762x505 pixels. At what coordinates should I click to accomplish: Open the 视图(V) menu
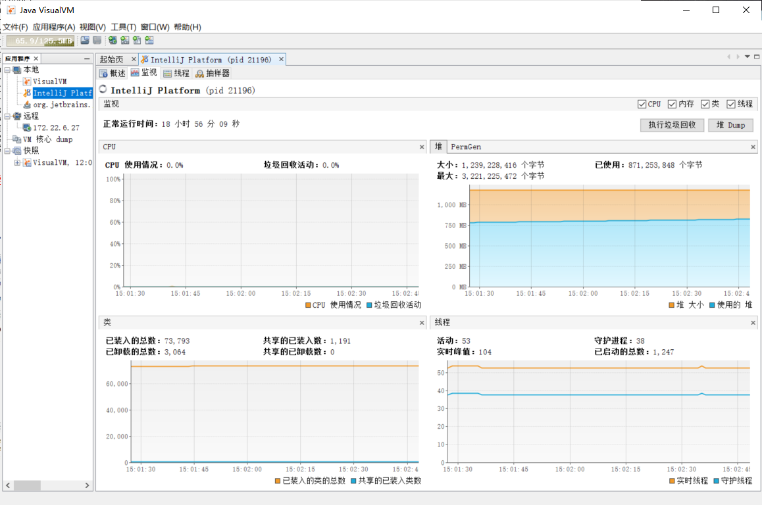pyautogui.click(x=93, y=27)
